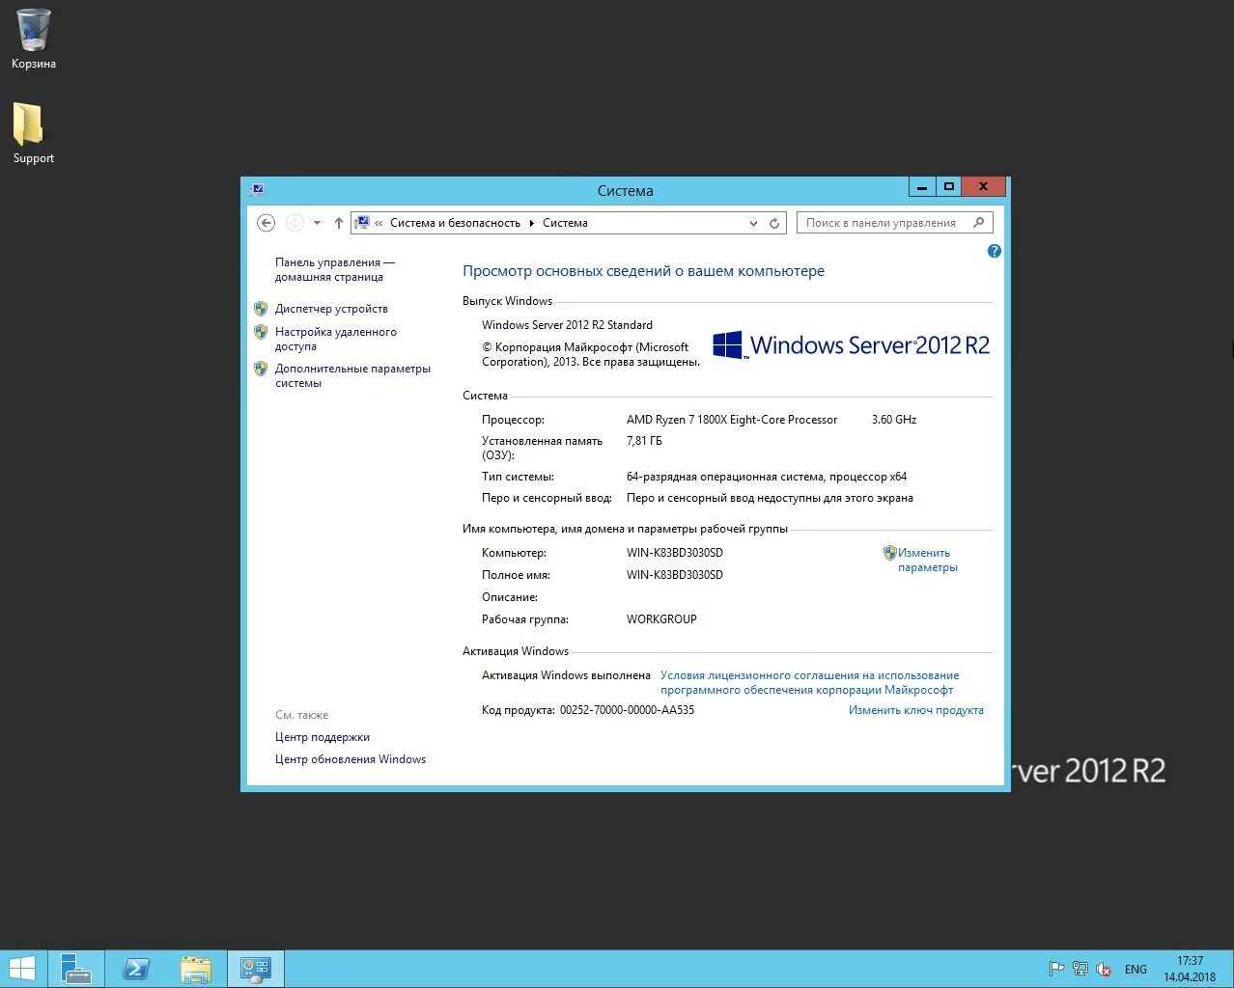1234x988 pixels.
Task: Select product code 00252-70000-00000-AA535
Action: [627, 710]
